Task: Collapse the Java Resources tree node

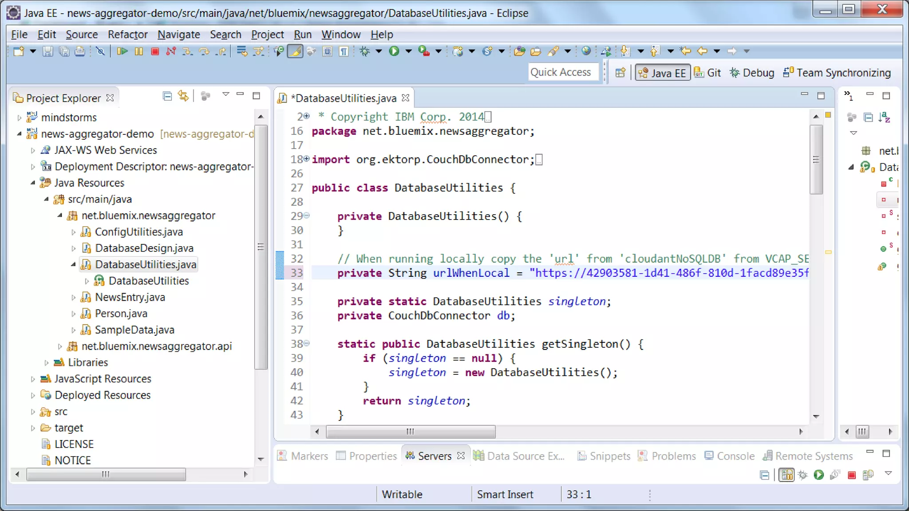Action: [33, 183]
